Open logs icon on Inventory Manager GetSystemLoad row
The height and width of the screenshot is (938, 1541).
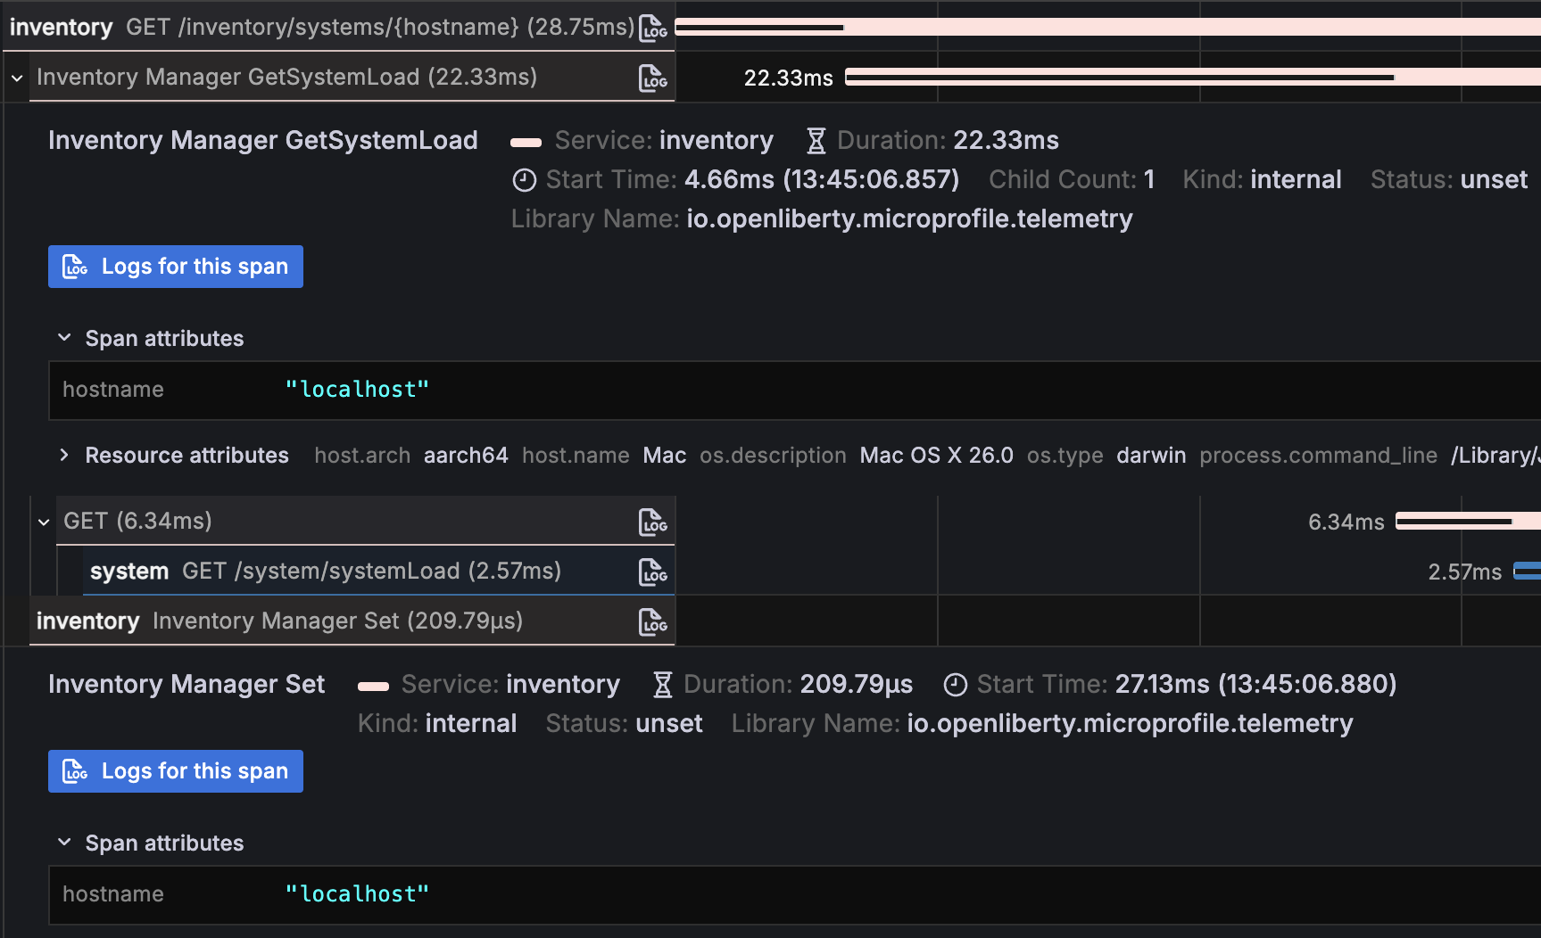(652, 77)
